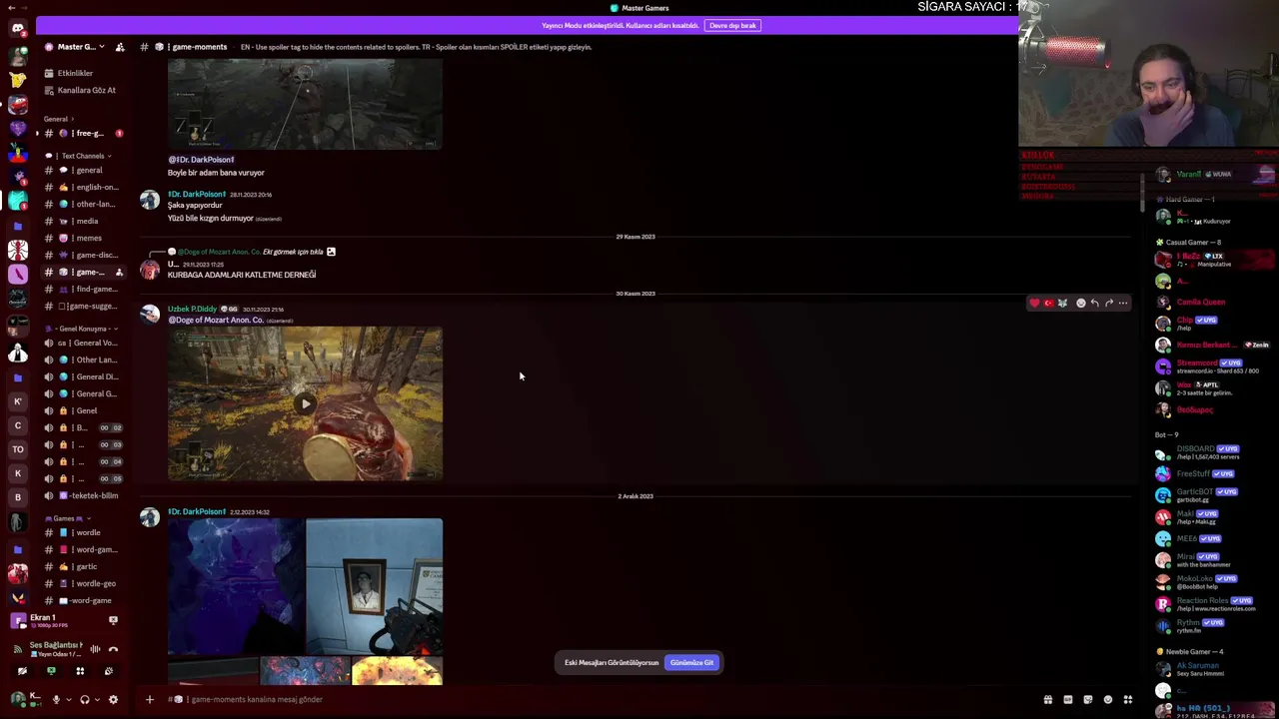Open the emoji picker in message bar

pyautogui.click(x=1107, y=699)
